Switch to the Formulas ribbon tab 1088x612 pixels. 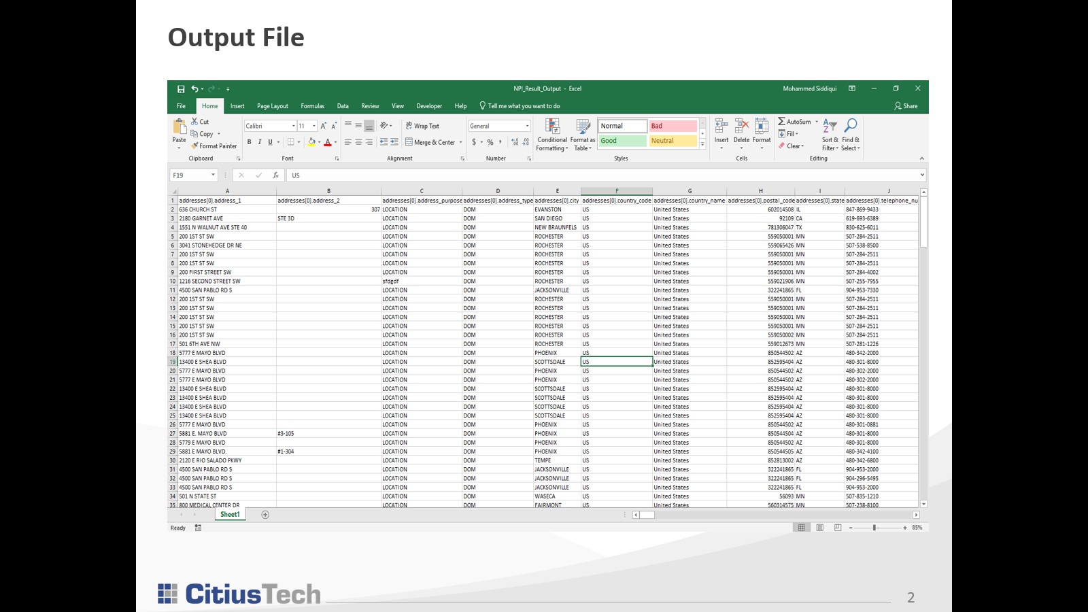point(312,106)
